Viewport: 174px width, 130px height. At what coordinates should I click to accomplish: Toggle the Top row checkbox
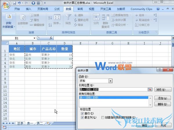click(x=82, y=114)
